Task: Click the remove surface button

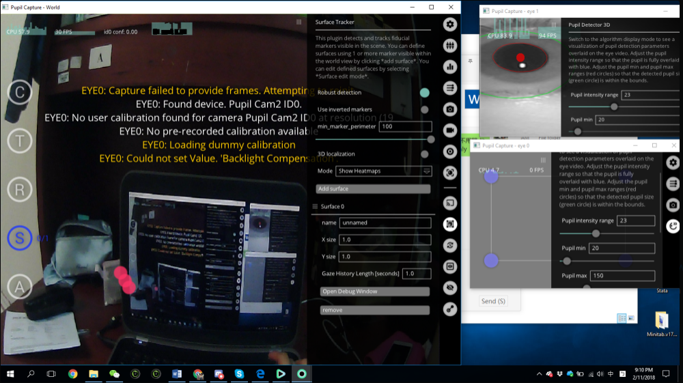Action: tap(374, 311)
